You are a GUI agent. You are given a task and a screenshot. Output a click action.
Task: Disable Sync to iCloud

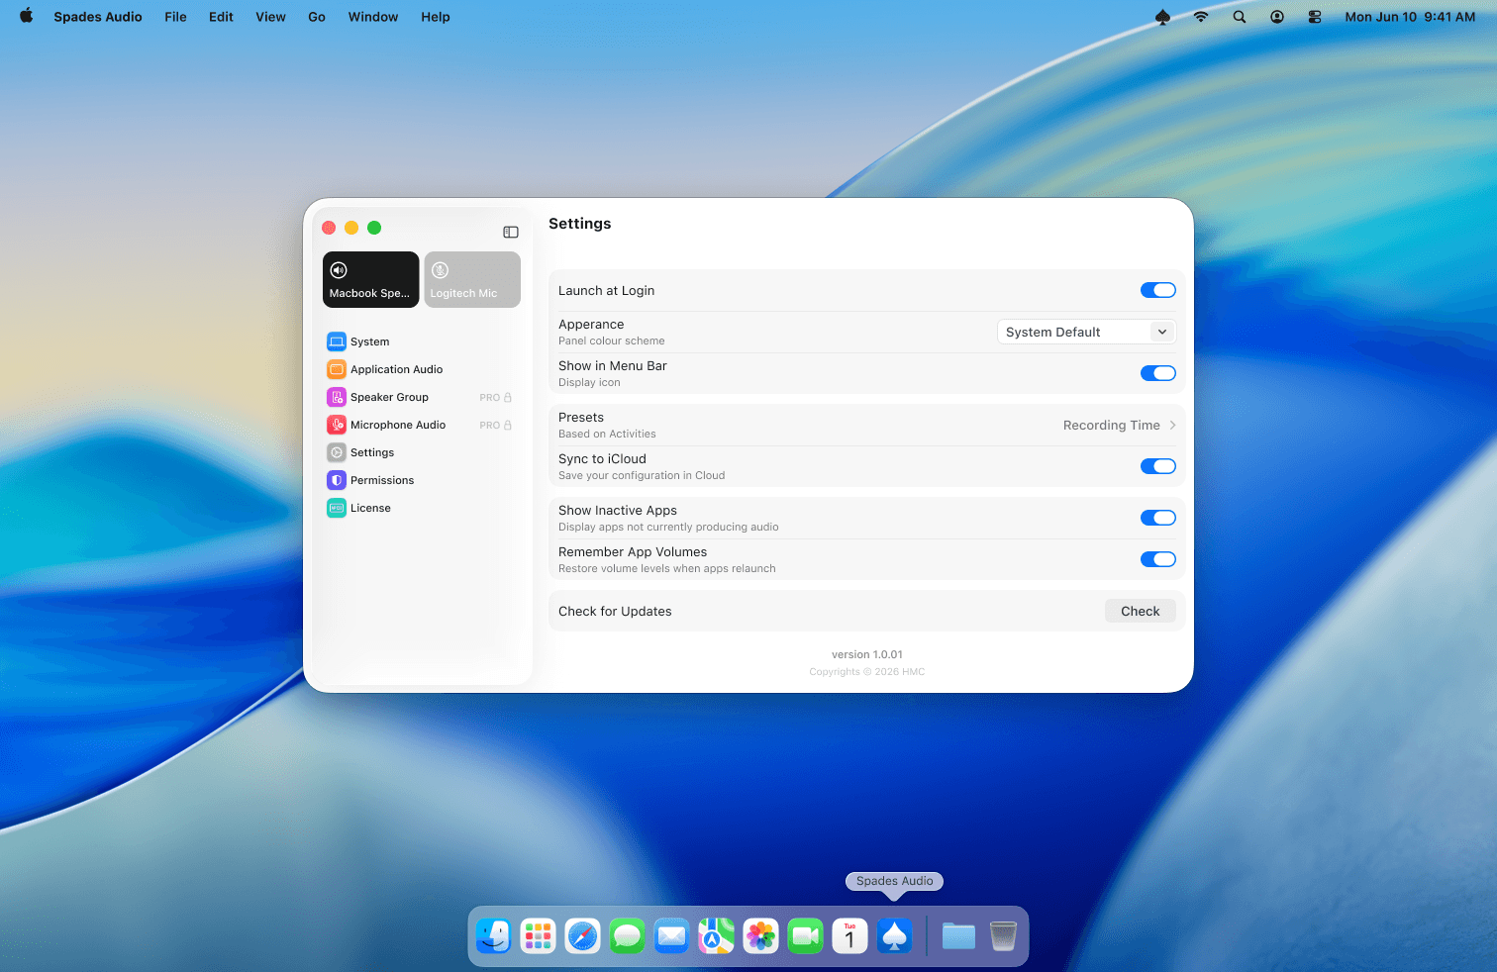point(1157,466)
